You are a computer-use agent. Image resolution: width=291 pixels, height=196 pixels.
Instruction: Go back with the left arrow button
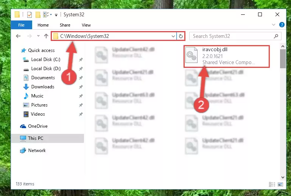pos(18,36)
